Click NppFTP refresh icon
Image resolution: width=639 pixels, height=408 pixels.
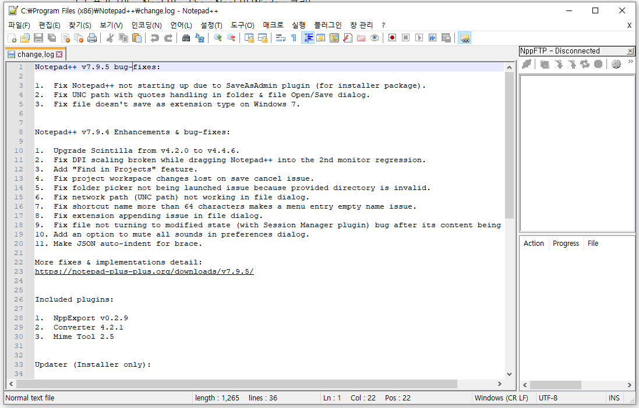(585, 64)
